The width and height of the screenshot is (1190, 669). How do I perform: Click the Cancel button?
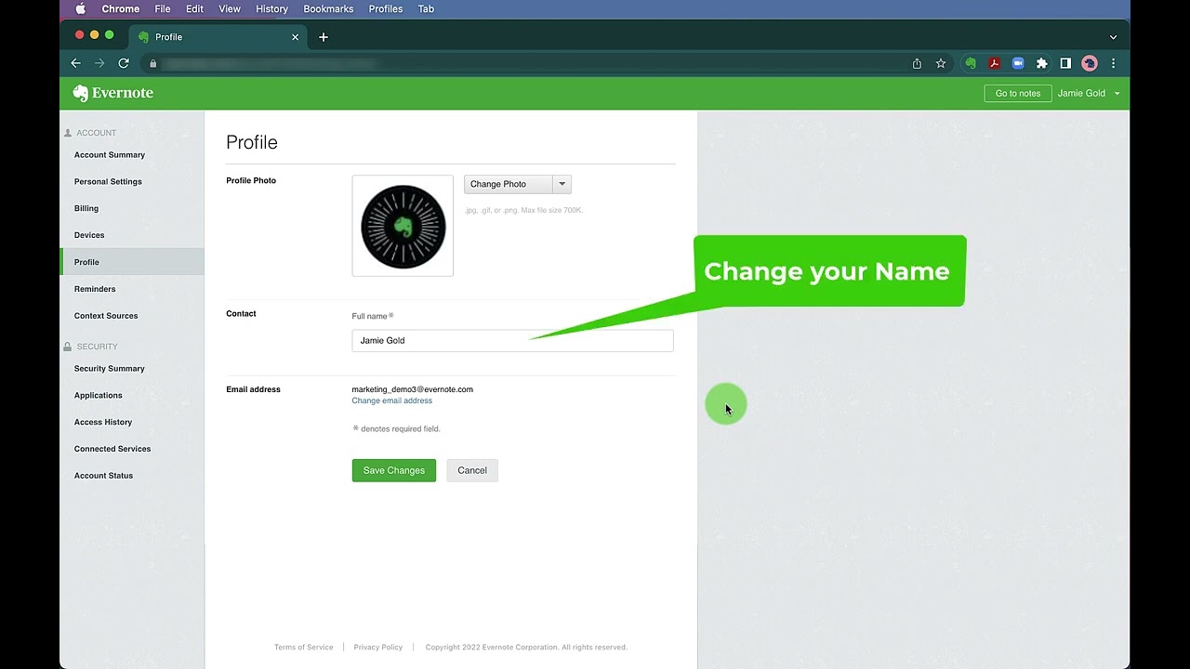tap(472, 470)
